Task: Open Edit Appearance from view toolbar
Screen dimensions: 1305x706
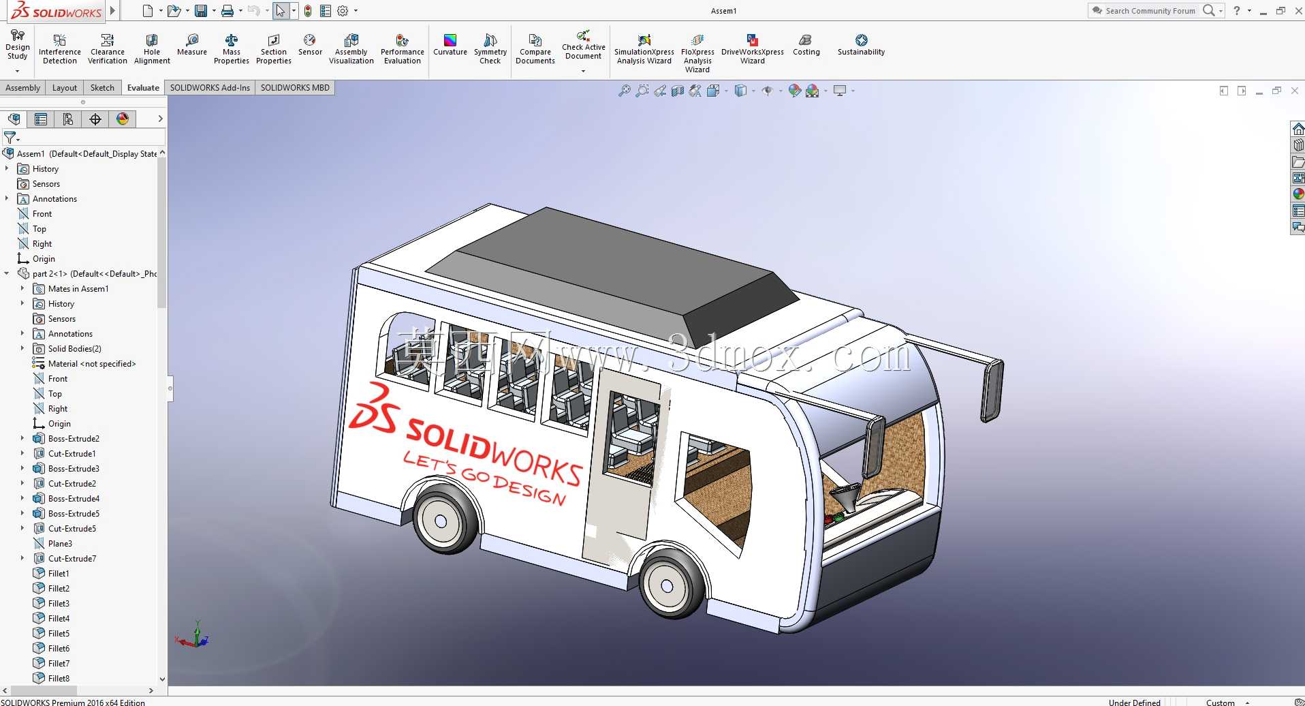Action: click(x=794, y=91)
